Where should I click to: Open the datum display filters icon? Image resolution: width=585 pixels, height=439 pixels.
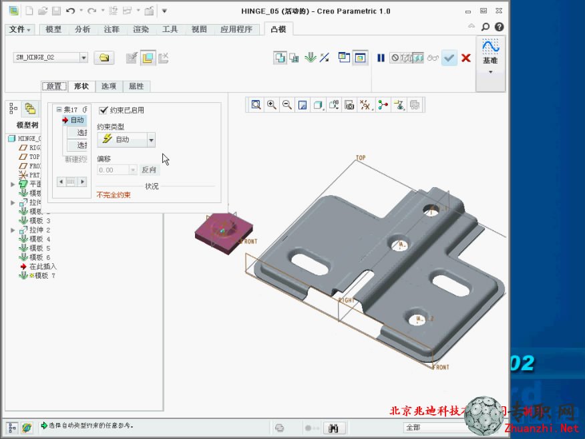pyautogui.click(x=365, y=105)
